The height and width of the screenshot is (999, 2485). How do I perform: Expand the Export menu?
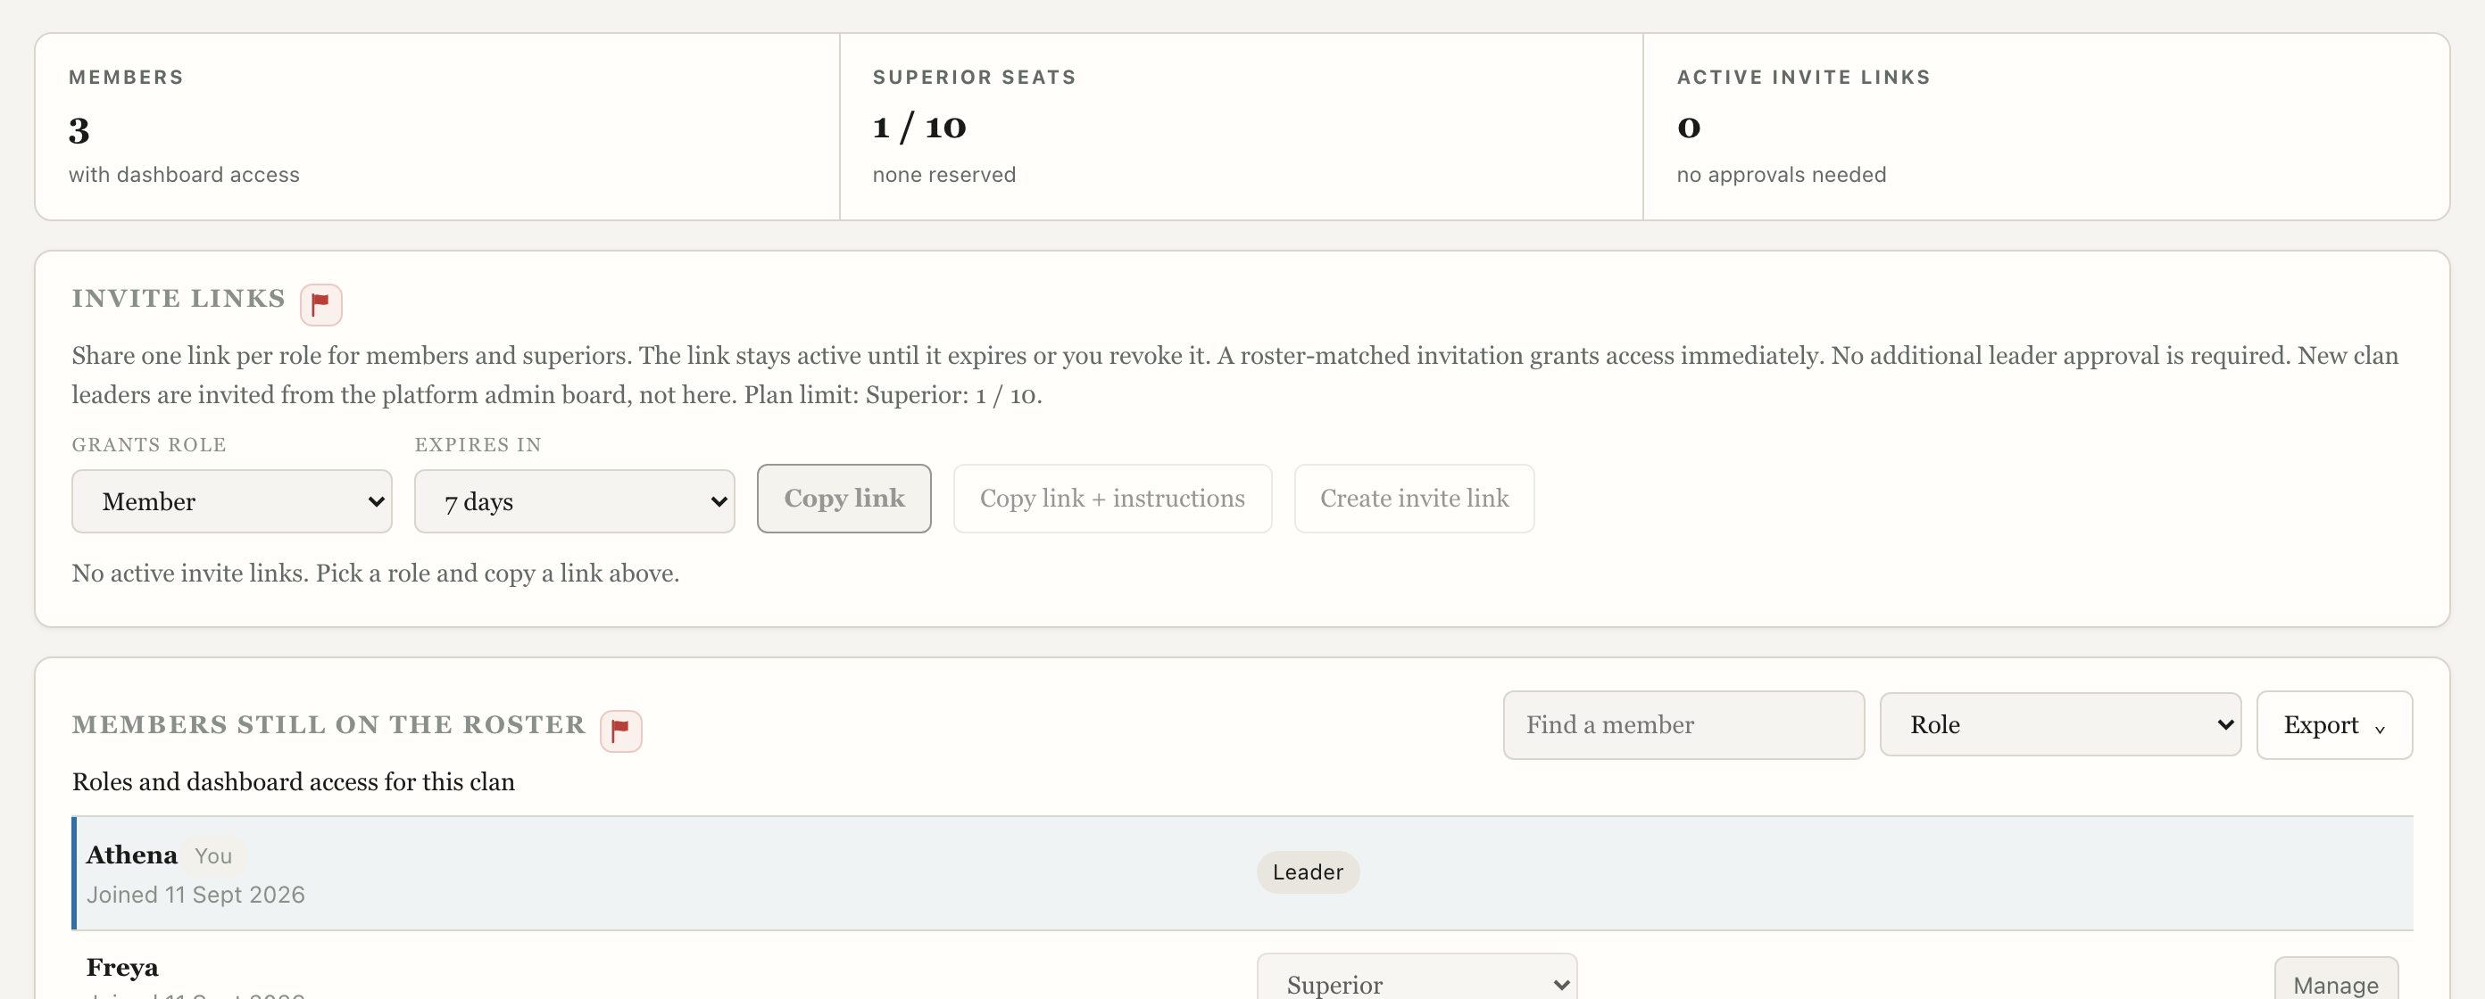[2333, 725]
